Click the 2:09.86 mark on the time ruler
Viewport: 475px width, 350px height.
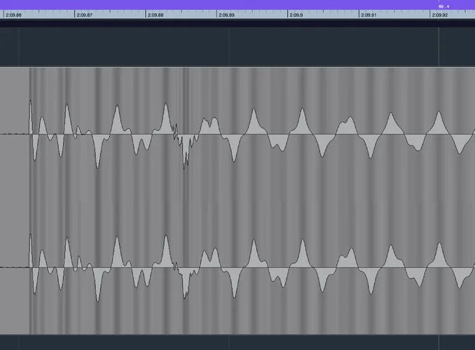coord(13,15)
